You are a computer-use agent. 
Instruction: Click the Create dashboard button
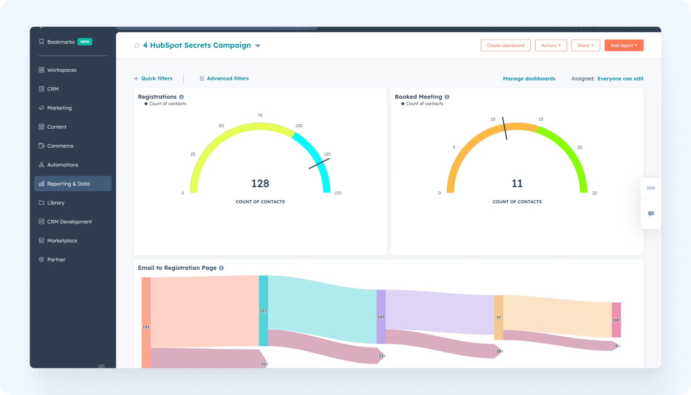(506, 46)
